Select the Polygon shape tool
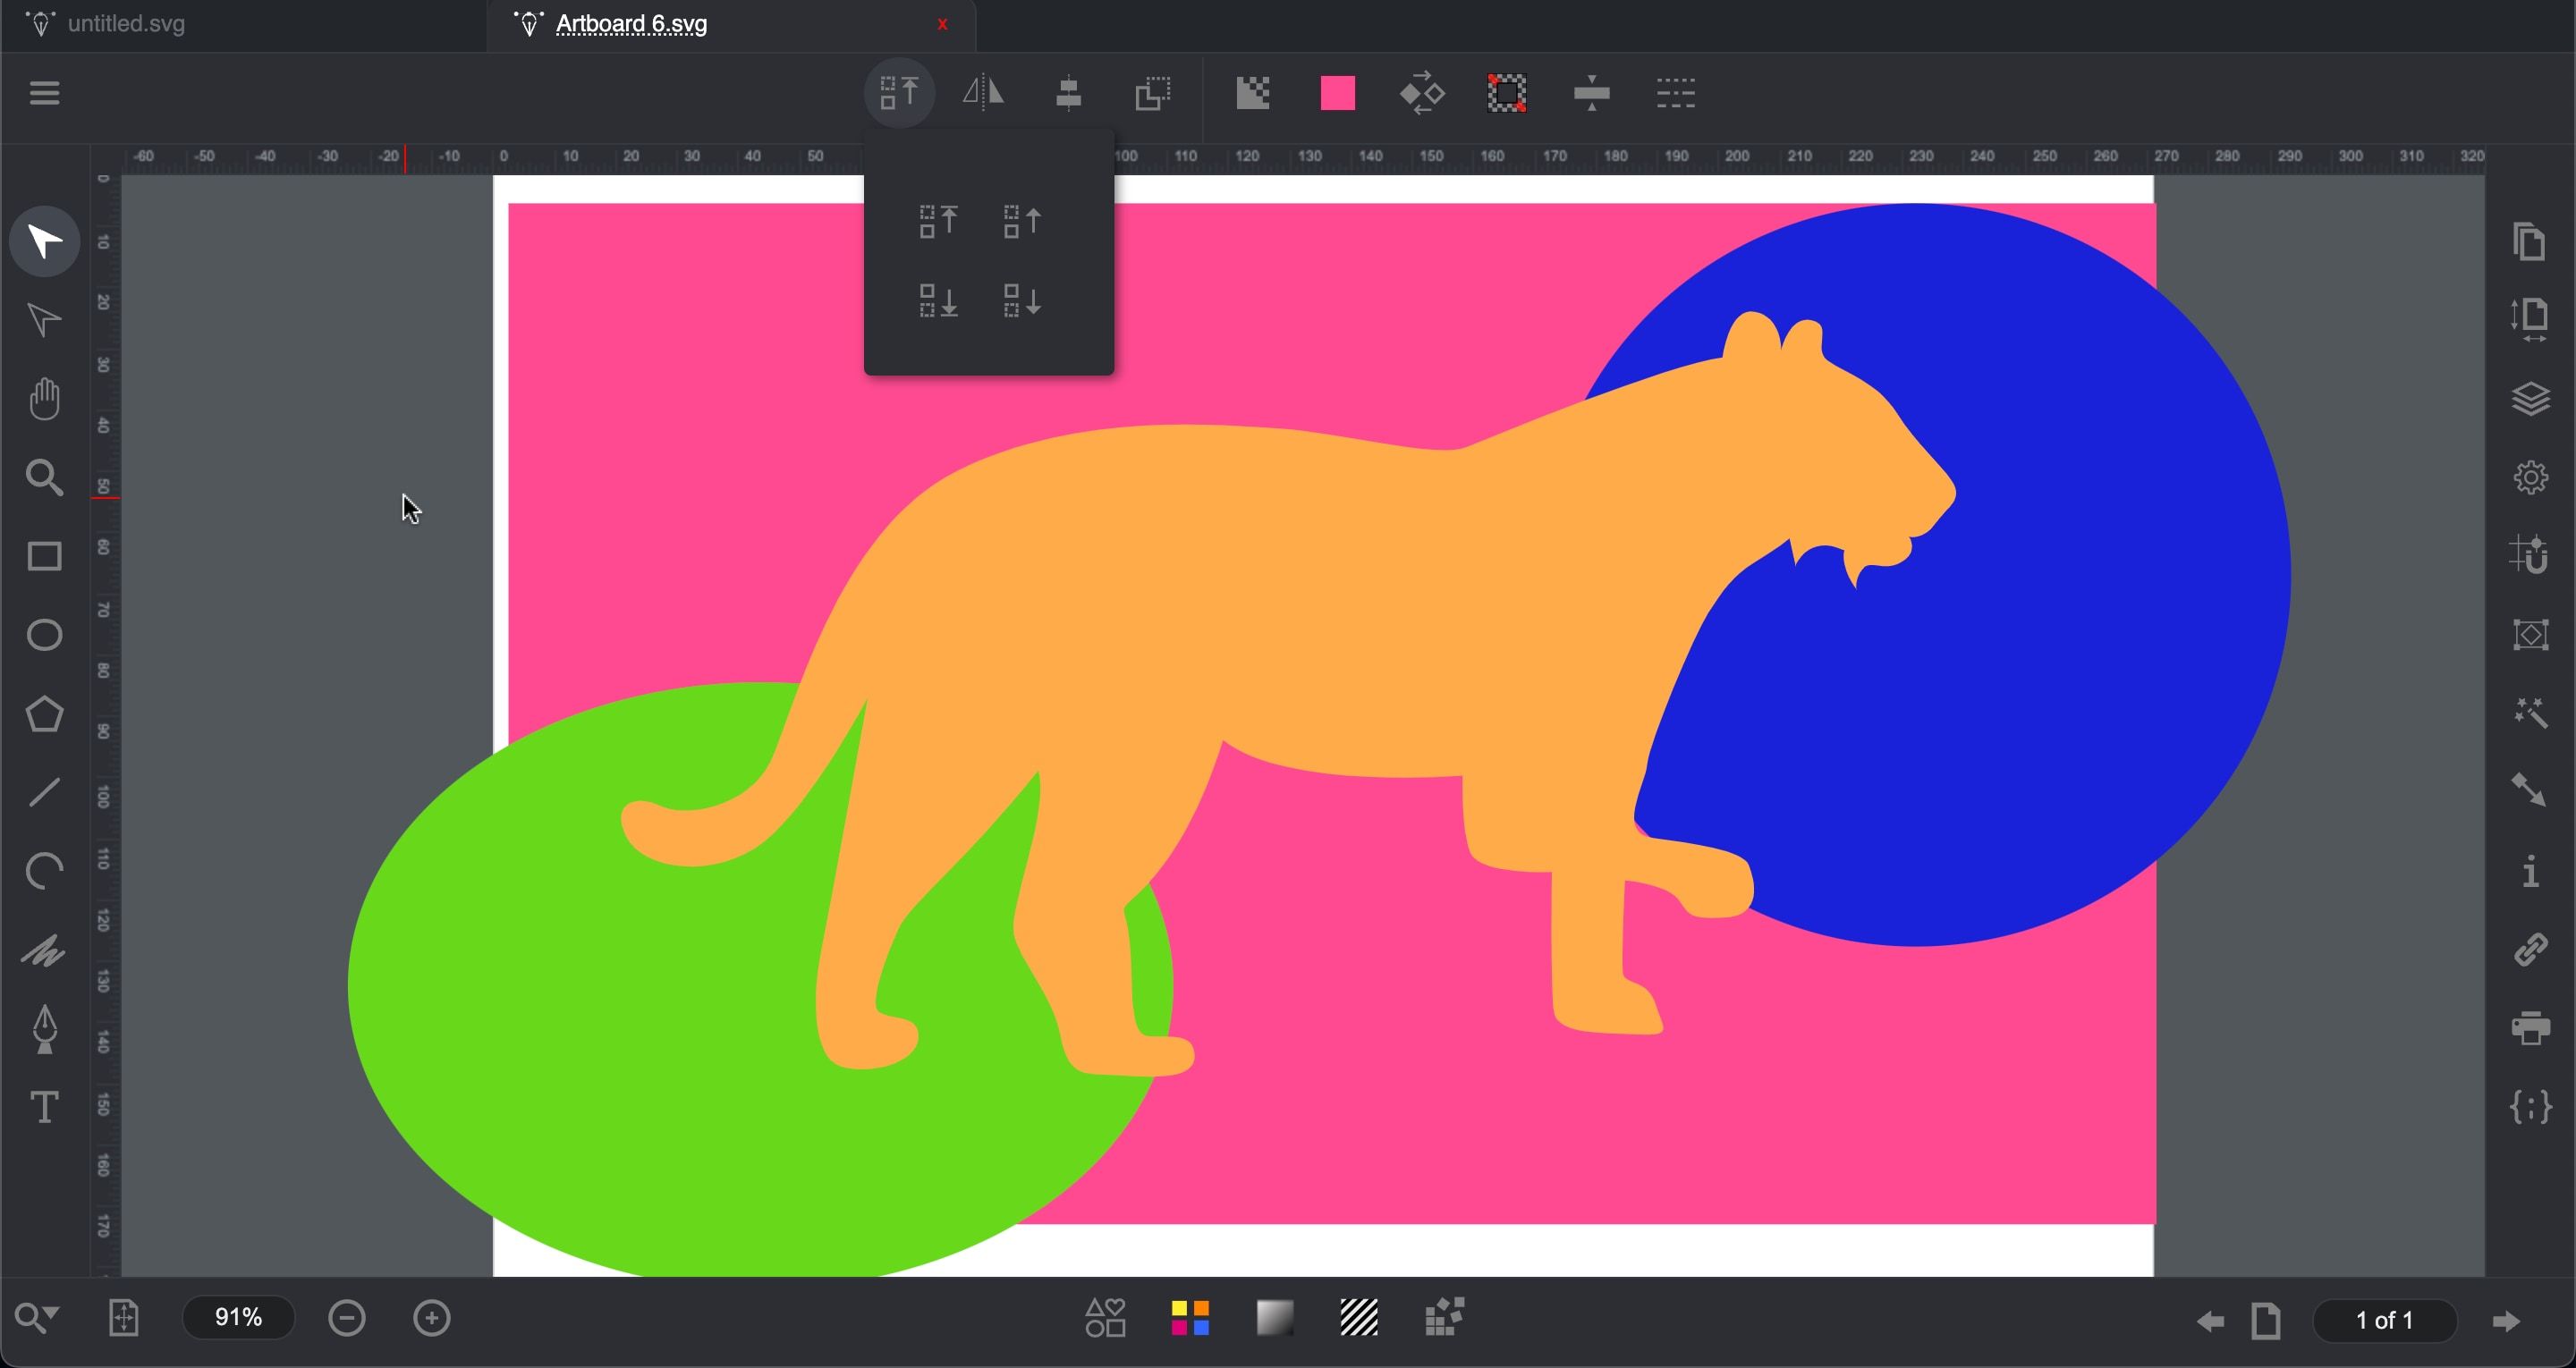This screenshot has width=2576, height=1368. 45,714
